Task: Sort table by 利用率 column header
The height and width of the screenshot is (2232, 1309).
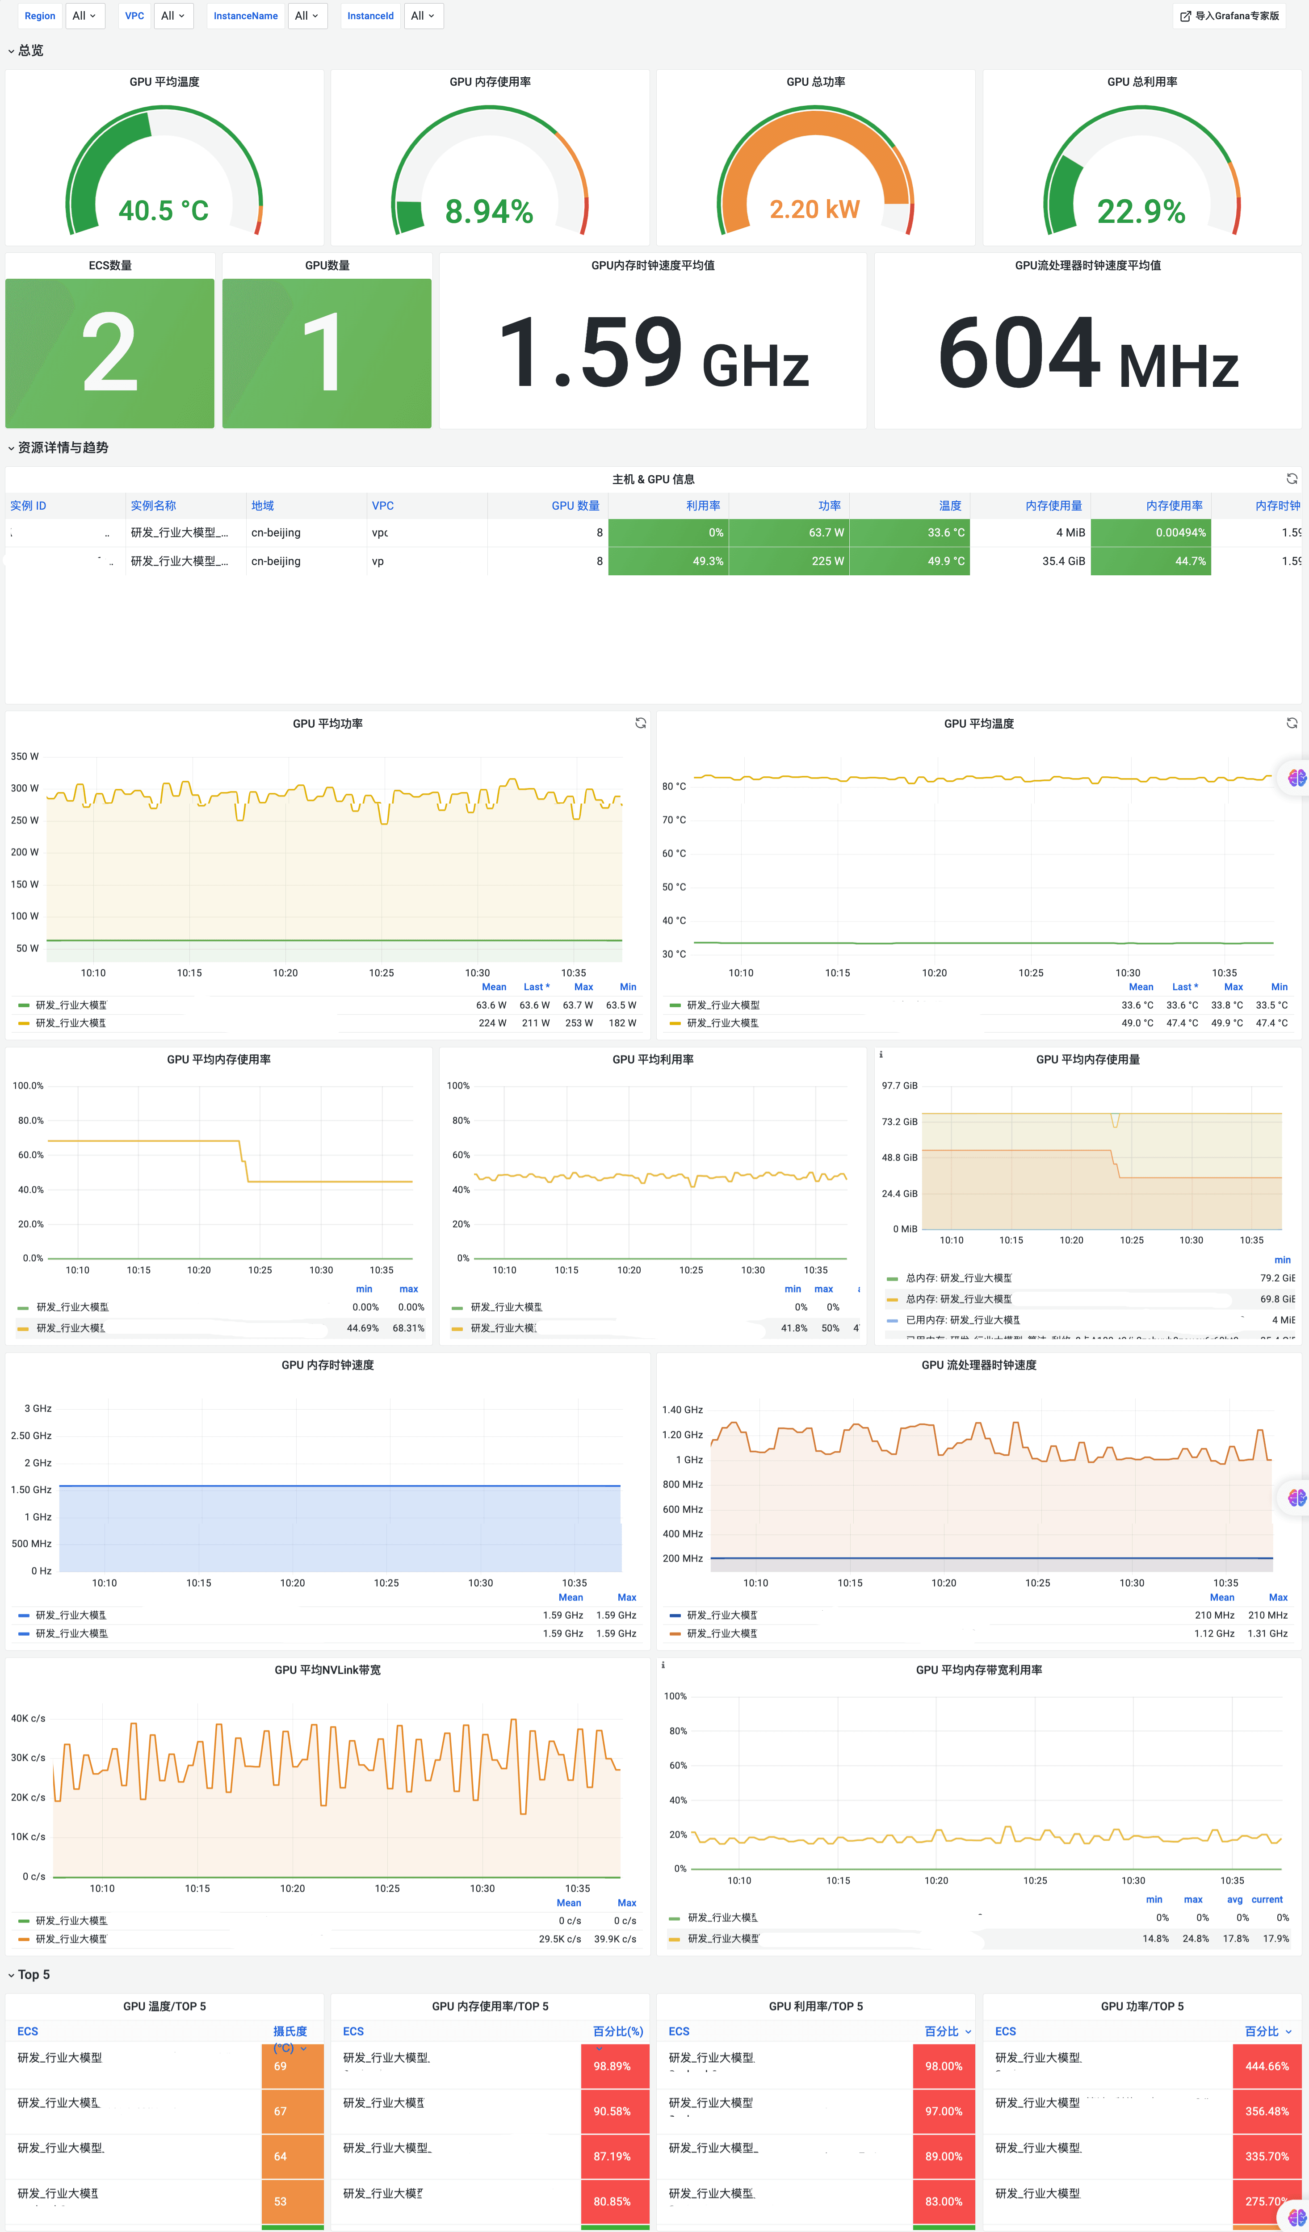Action: (x=702, y=506)
